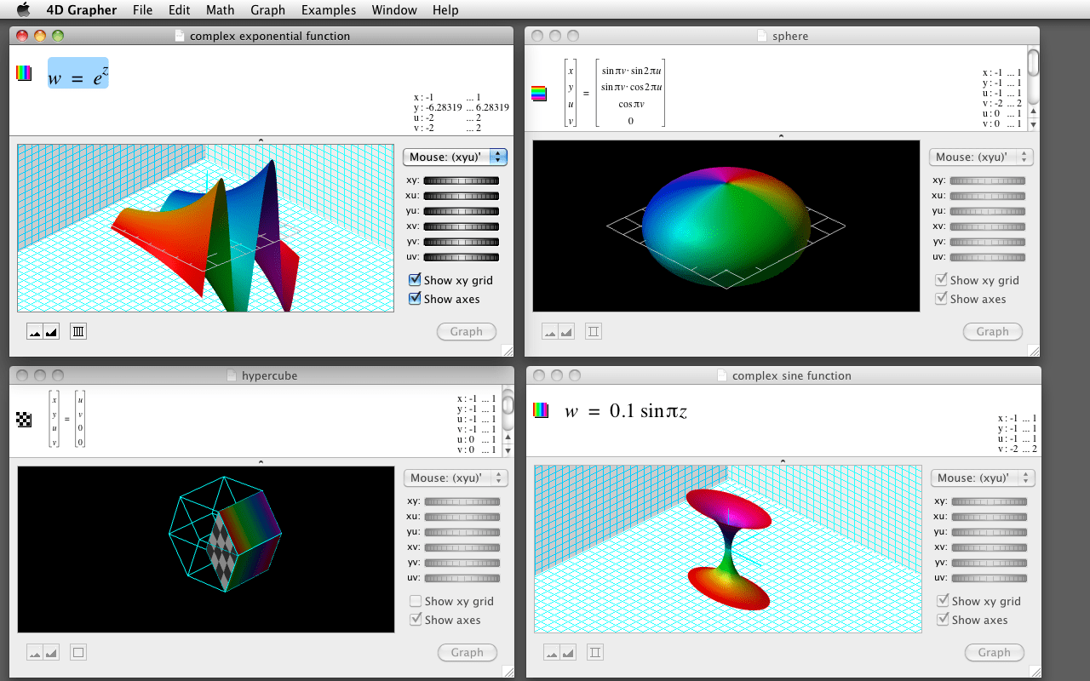Screen dimensions: 1090x681
Task: Click Graph button in complex exponential window
Action: (x=467, y=332)
